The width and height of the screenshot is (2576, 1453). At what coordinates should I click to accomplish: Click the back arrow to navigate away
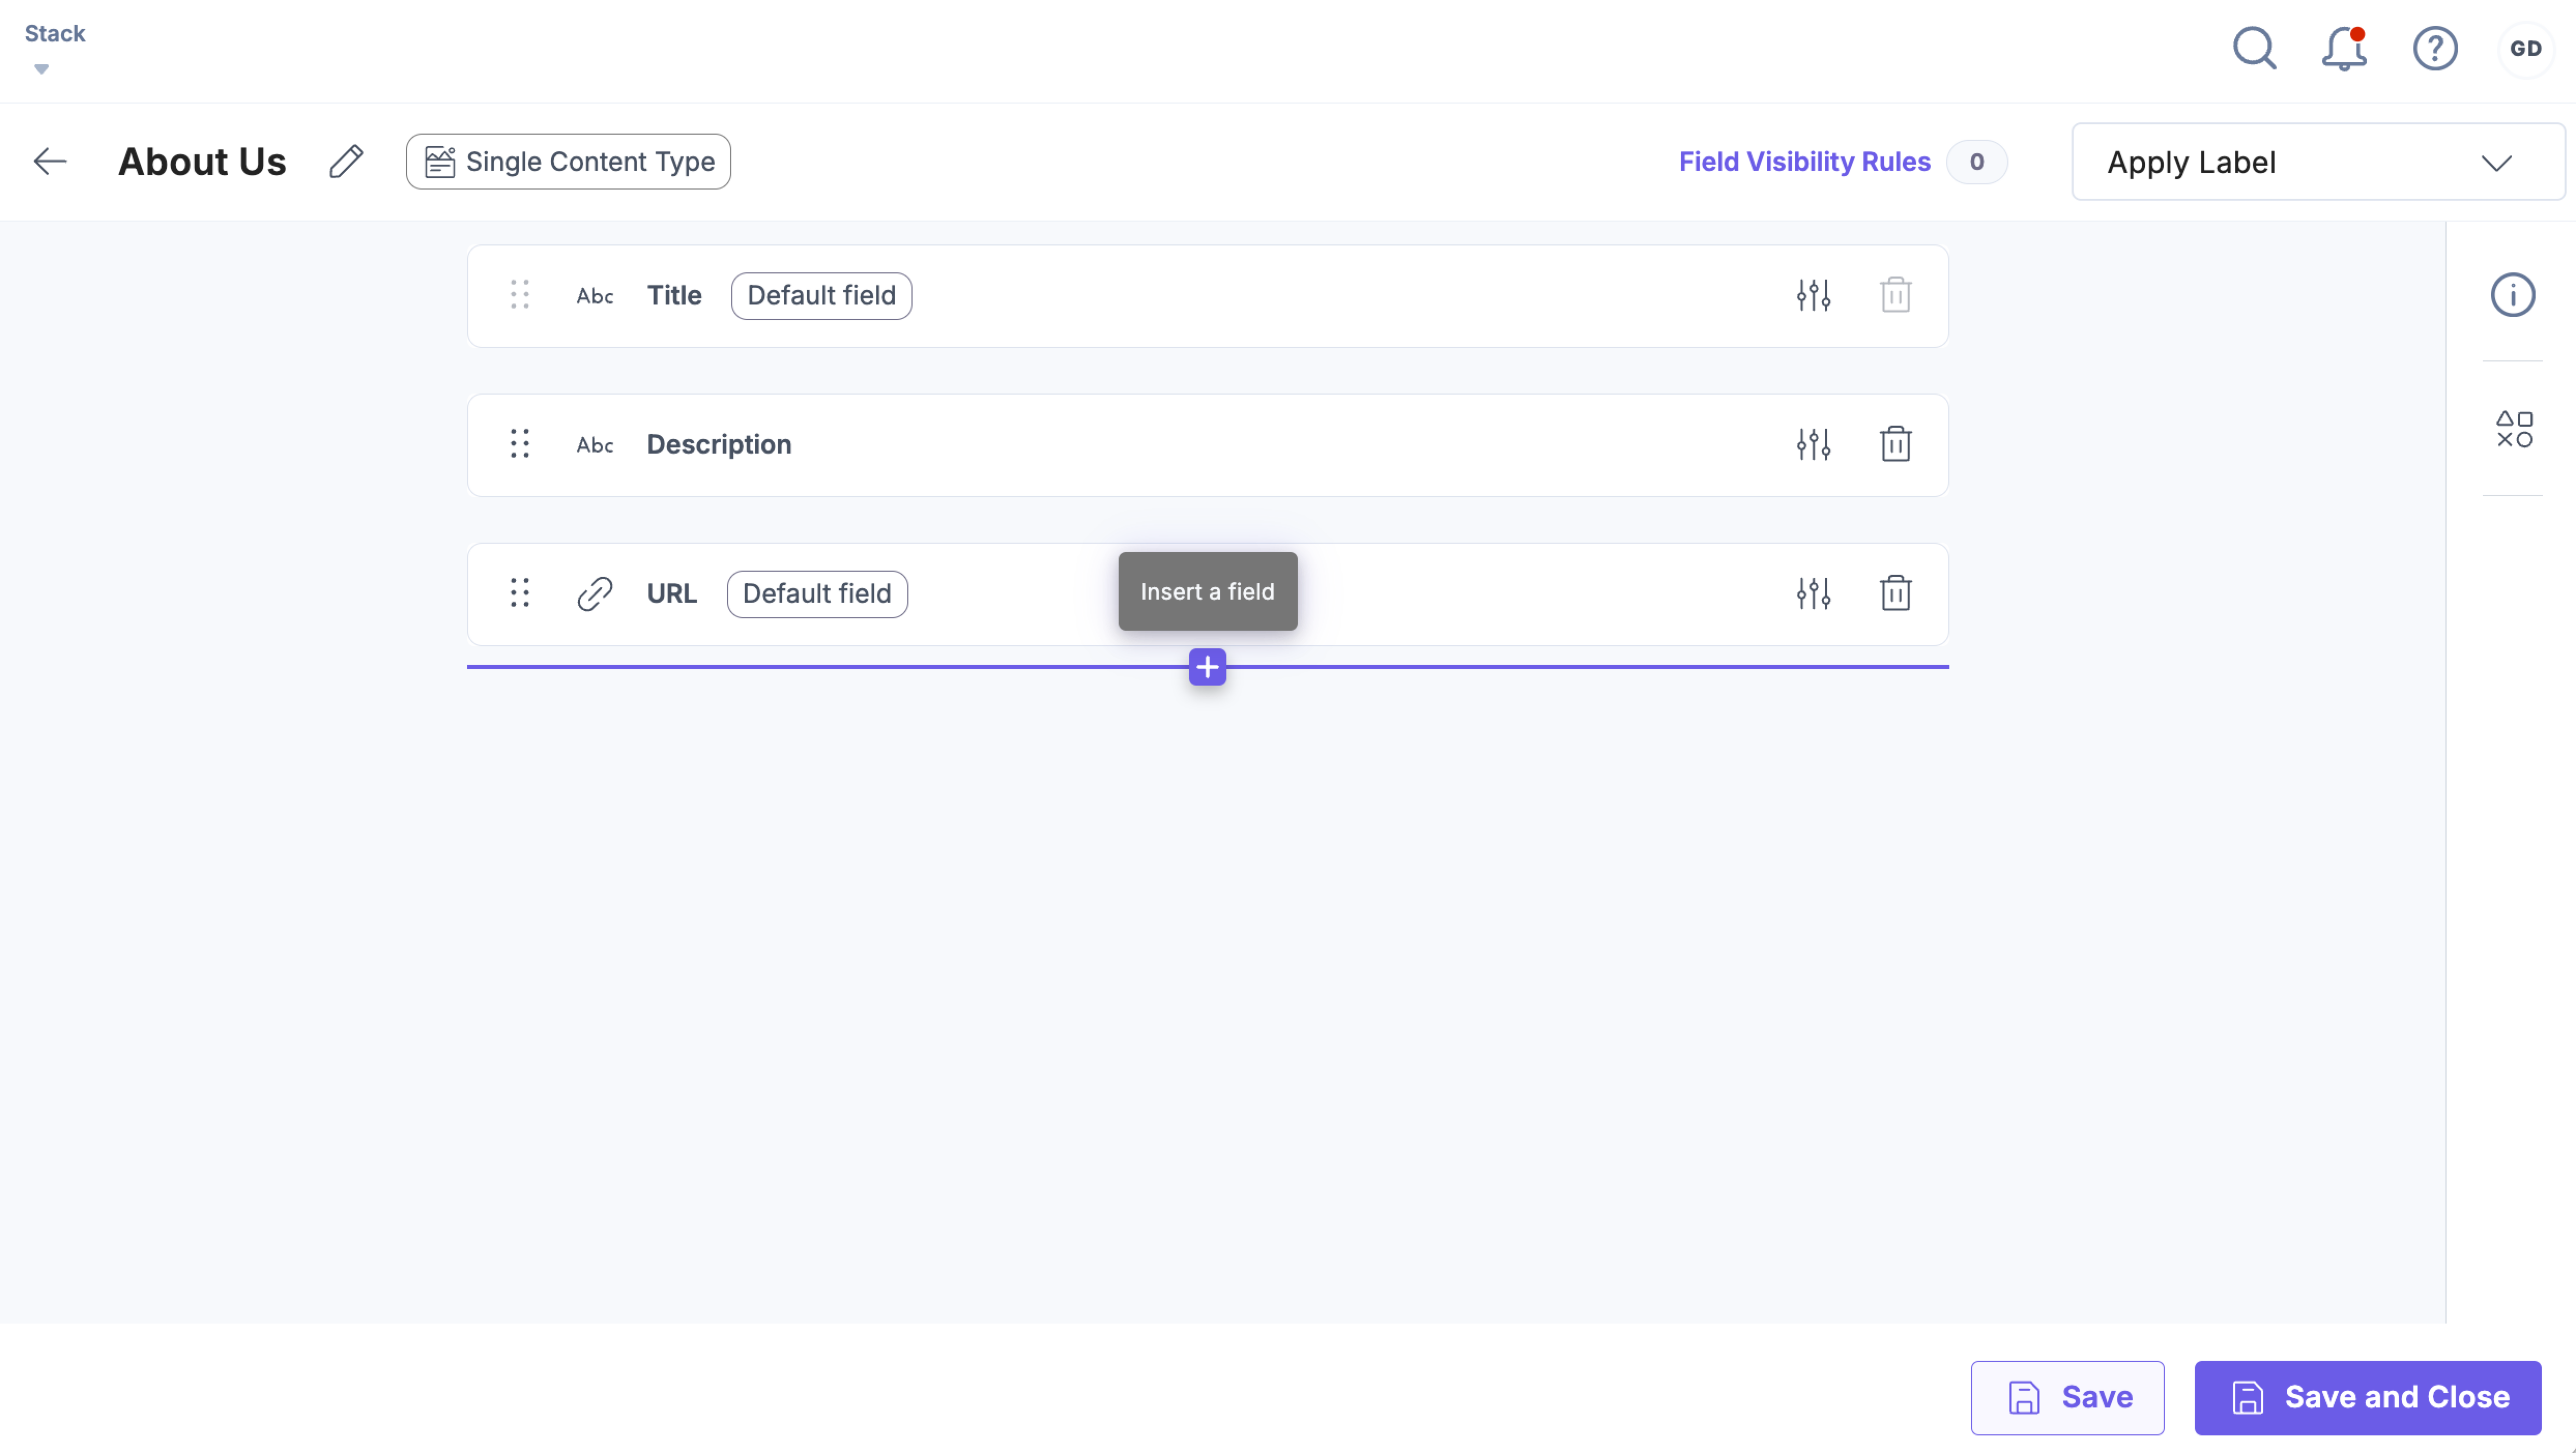point(50,161)
